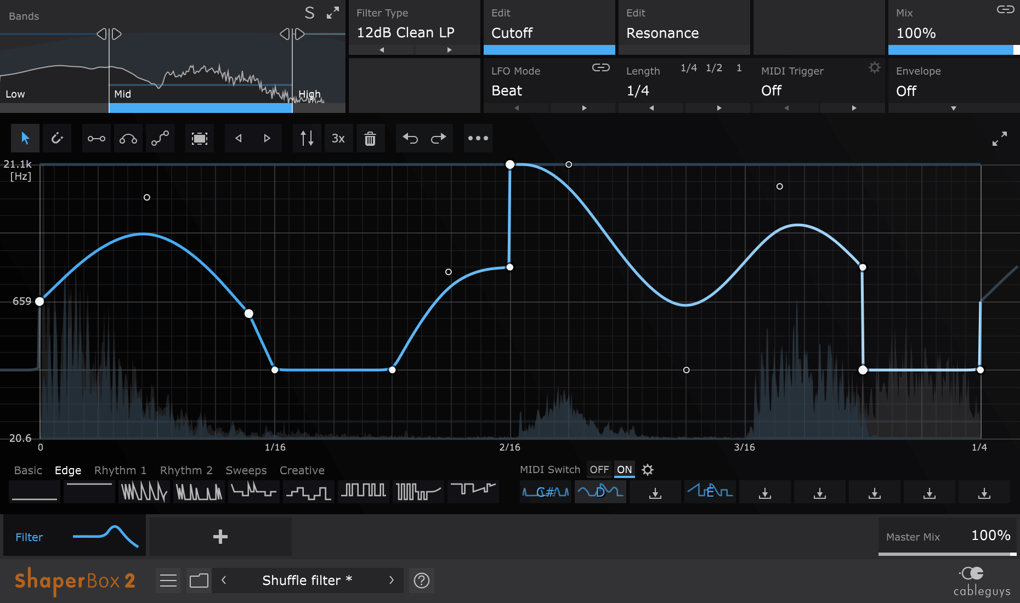Viewport: 1020px width, 603px height.
Task: Undo the last curve edit
Action: coord(410,138)
